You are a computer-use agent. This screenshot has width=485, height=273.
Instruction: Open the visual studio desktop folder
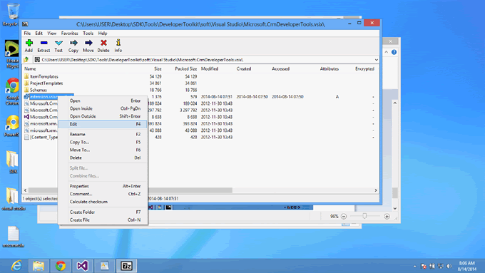pyautogui.click(x=13, y=198)
